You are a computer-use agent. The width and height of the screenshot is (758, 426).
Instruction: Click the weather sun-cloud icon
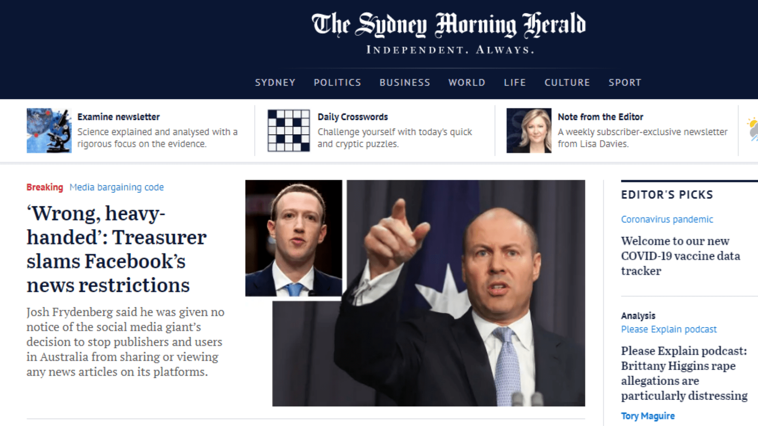[752, 129]
